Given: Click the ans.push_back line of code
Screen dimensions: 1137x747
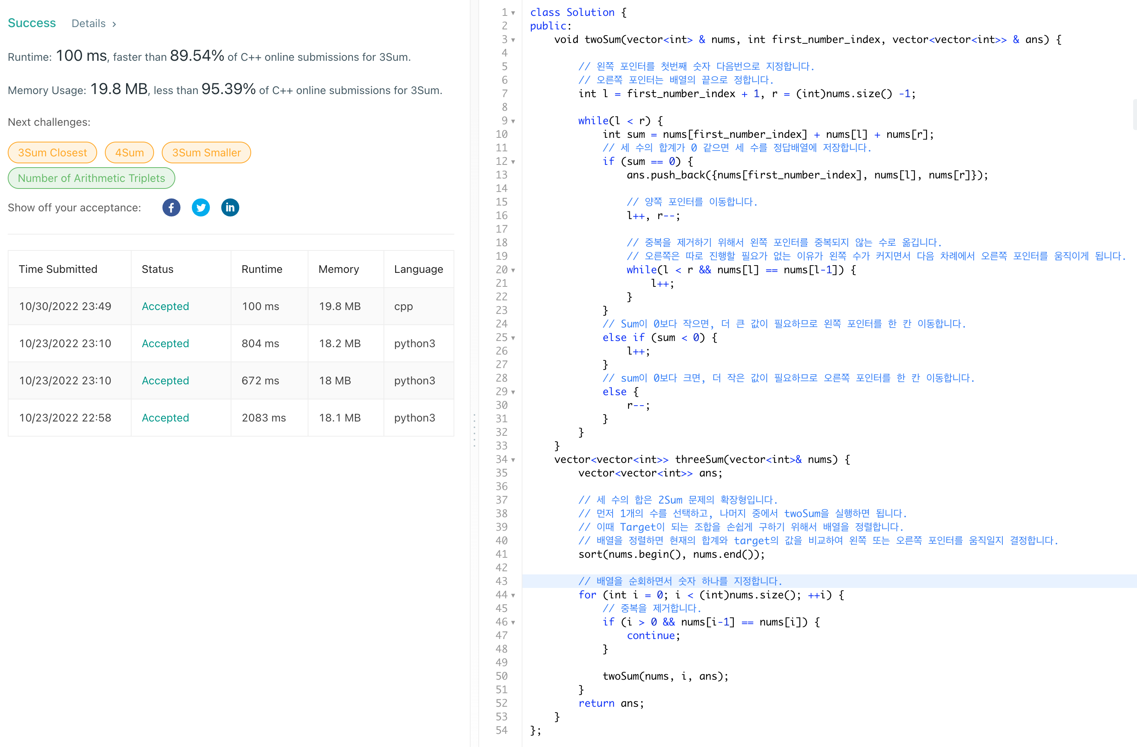Looking at the screenshot, I should pos(807,175).
